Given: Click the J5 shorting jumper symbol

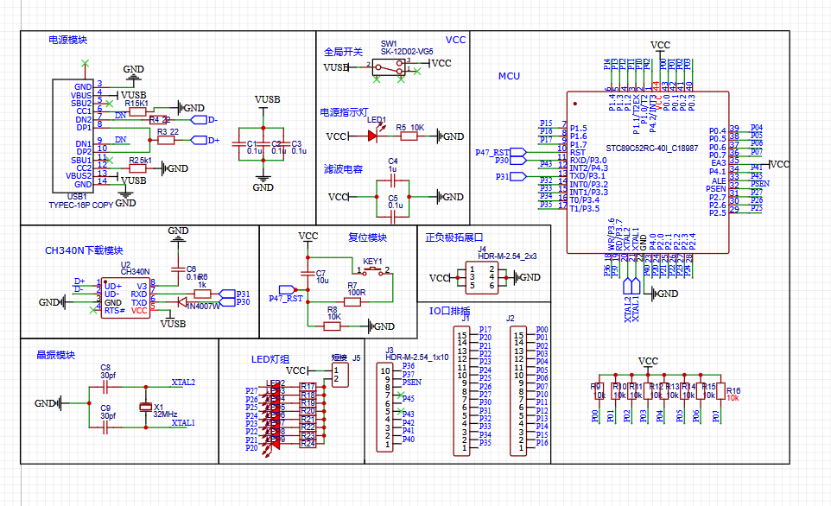Looking at the screenshot, I should 339,375.
